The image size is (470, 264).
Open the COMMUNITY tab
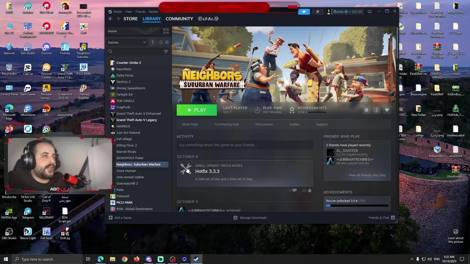click(179, 19)
